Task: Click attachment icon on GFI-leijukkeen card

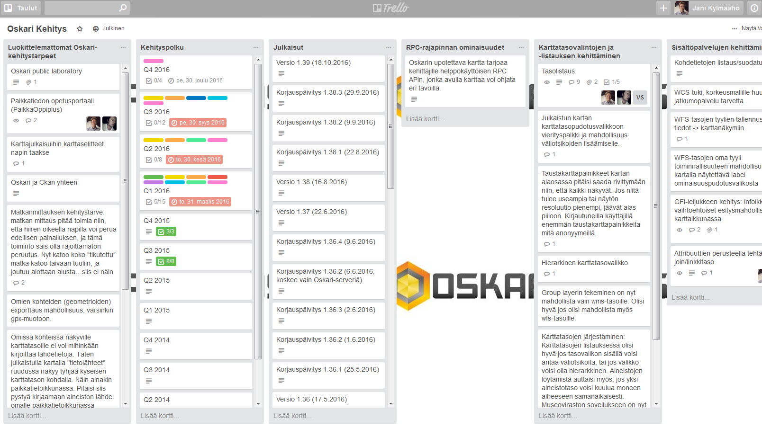Action: point(709,230)
